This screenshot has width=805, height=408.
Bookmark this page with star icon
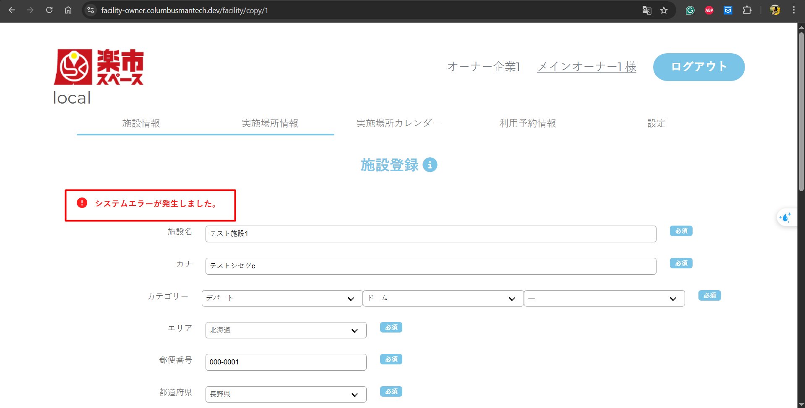[664, 10]
